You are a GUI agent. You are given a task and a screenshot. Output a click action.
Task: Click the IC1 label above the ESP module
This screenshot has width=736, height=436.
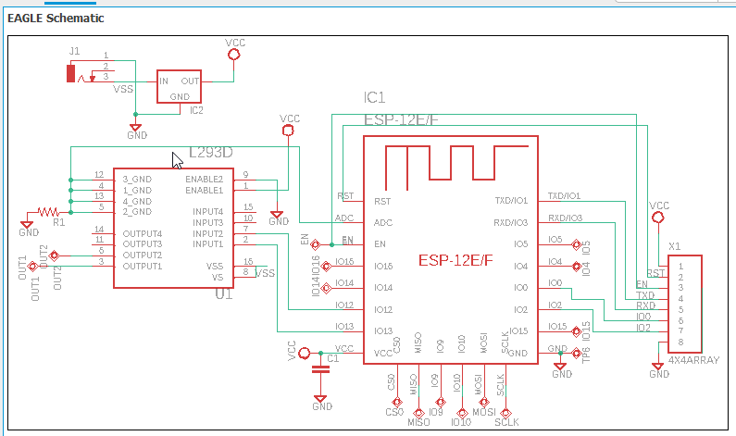click(x=374, y=97)
